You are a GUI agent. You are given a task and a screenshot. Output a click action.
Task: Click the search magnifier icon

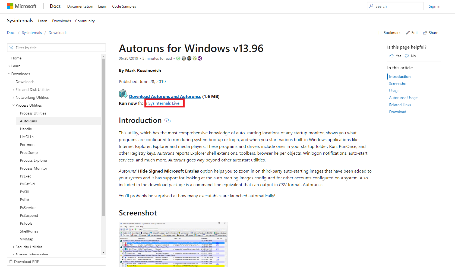point(371,6)
